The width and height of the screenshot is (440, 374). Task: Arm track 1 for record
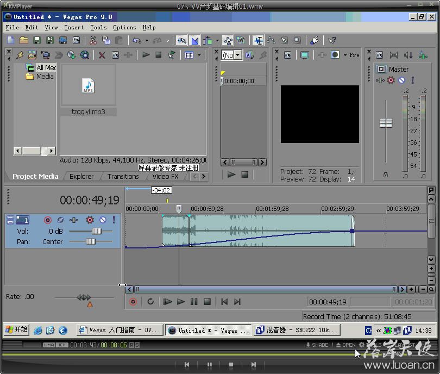point(48,220)
